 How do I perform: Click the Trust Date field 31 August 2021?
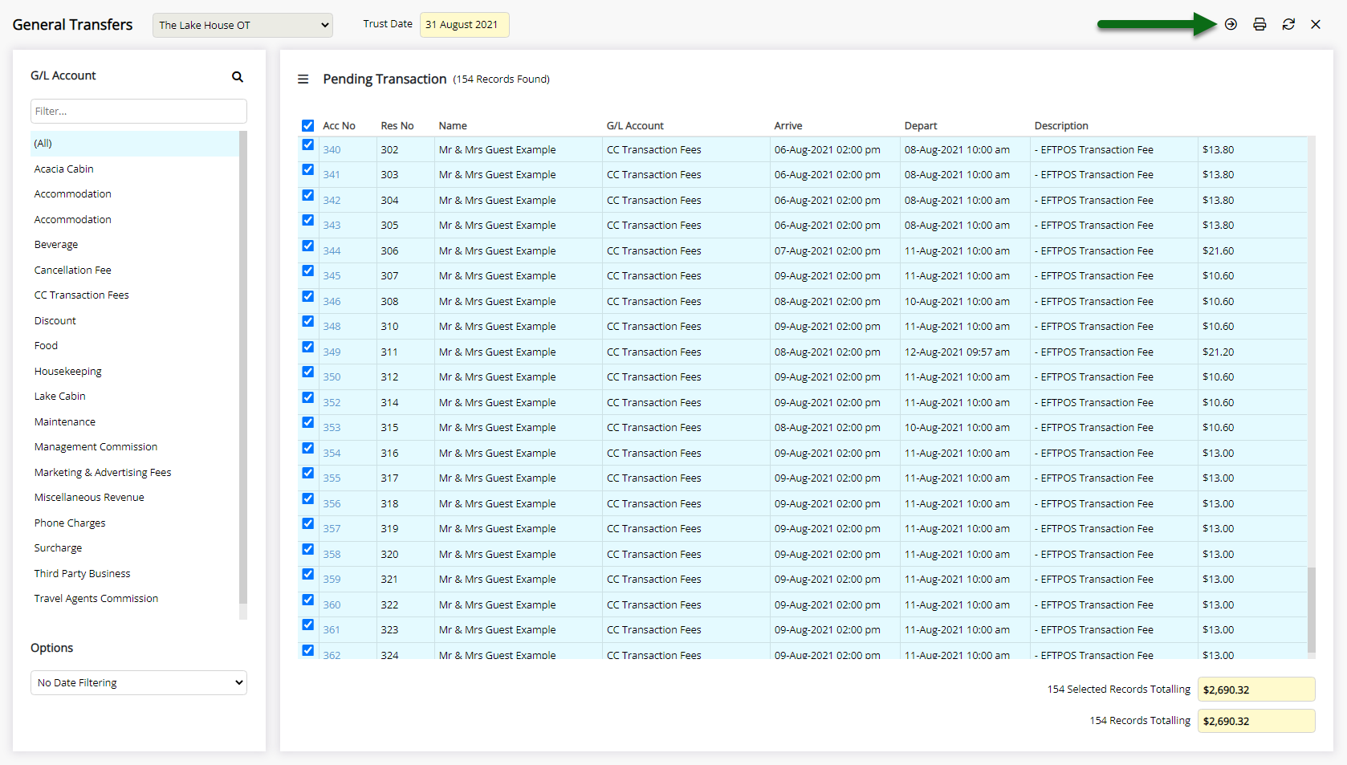click(464, 24)
